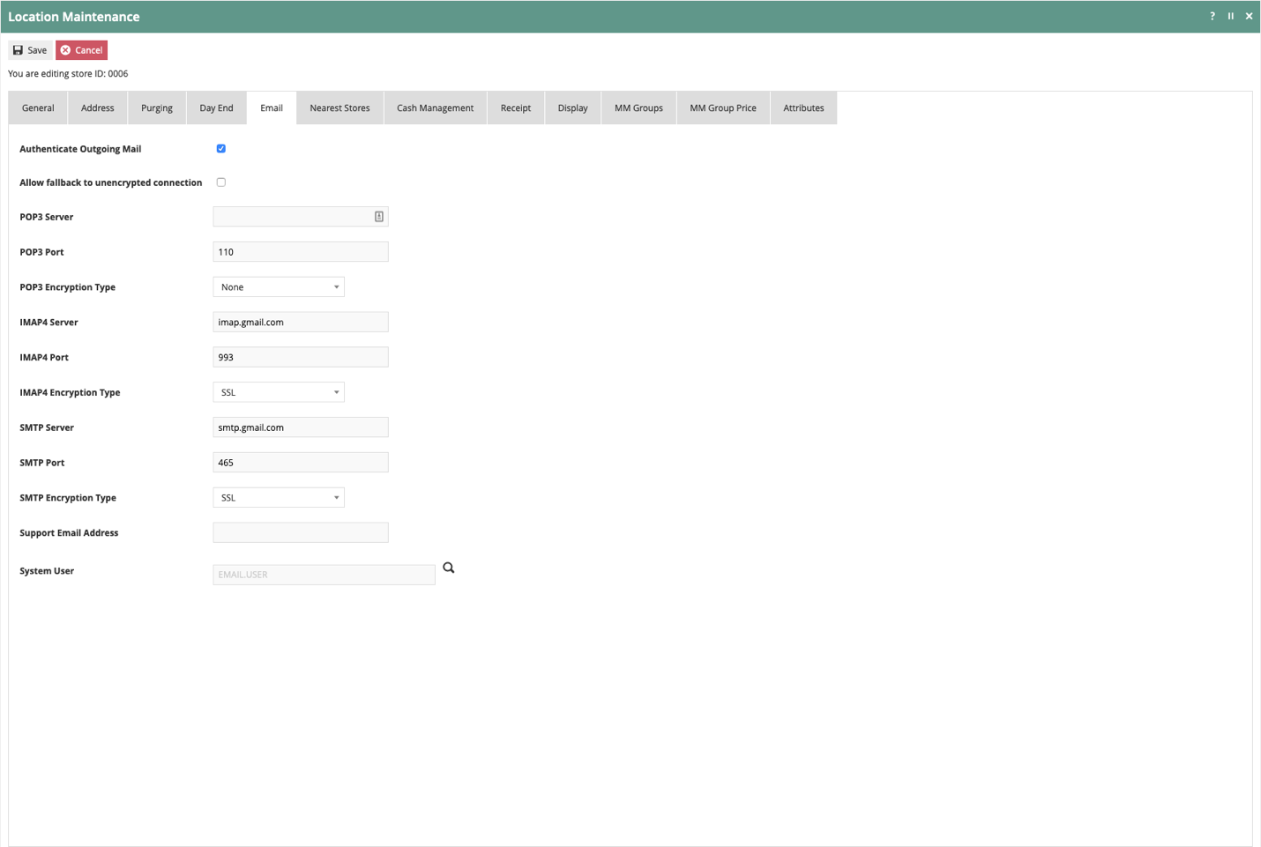
Task: Go to Nearest Stores tab
Action: (x=340, y=108)
